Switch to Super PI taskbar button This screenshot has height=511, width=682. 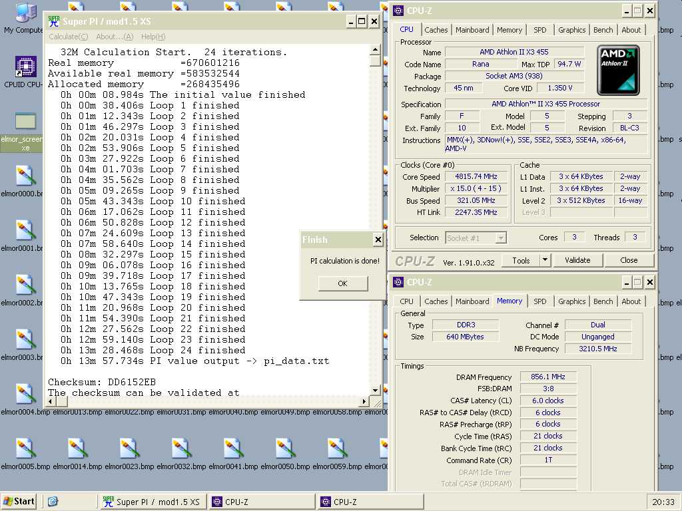click(x=153, y=502)
